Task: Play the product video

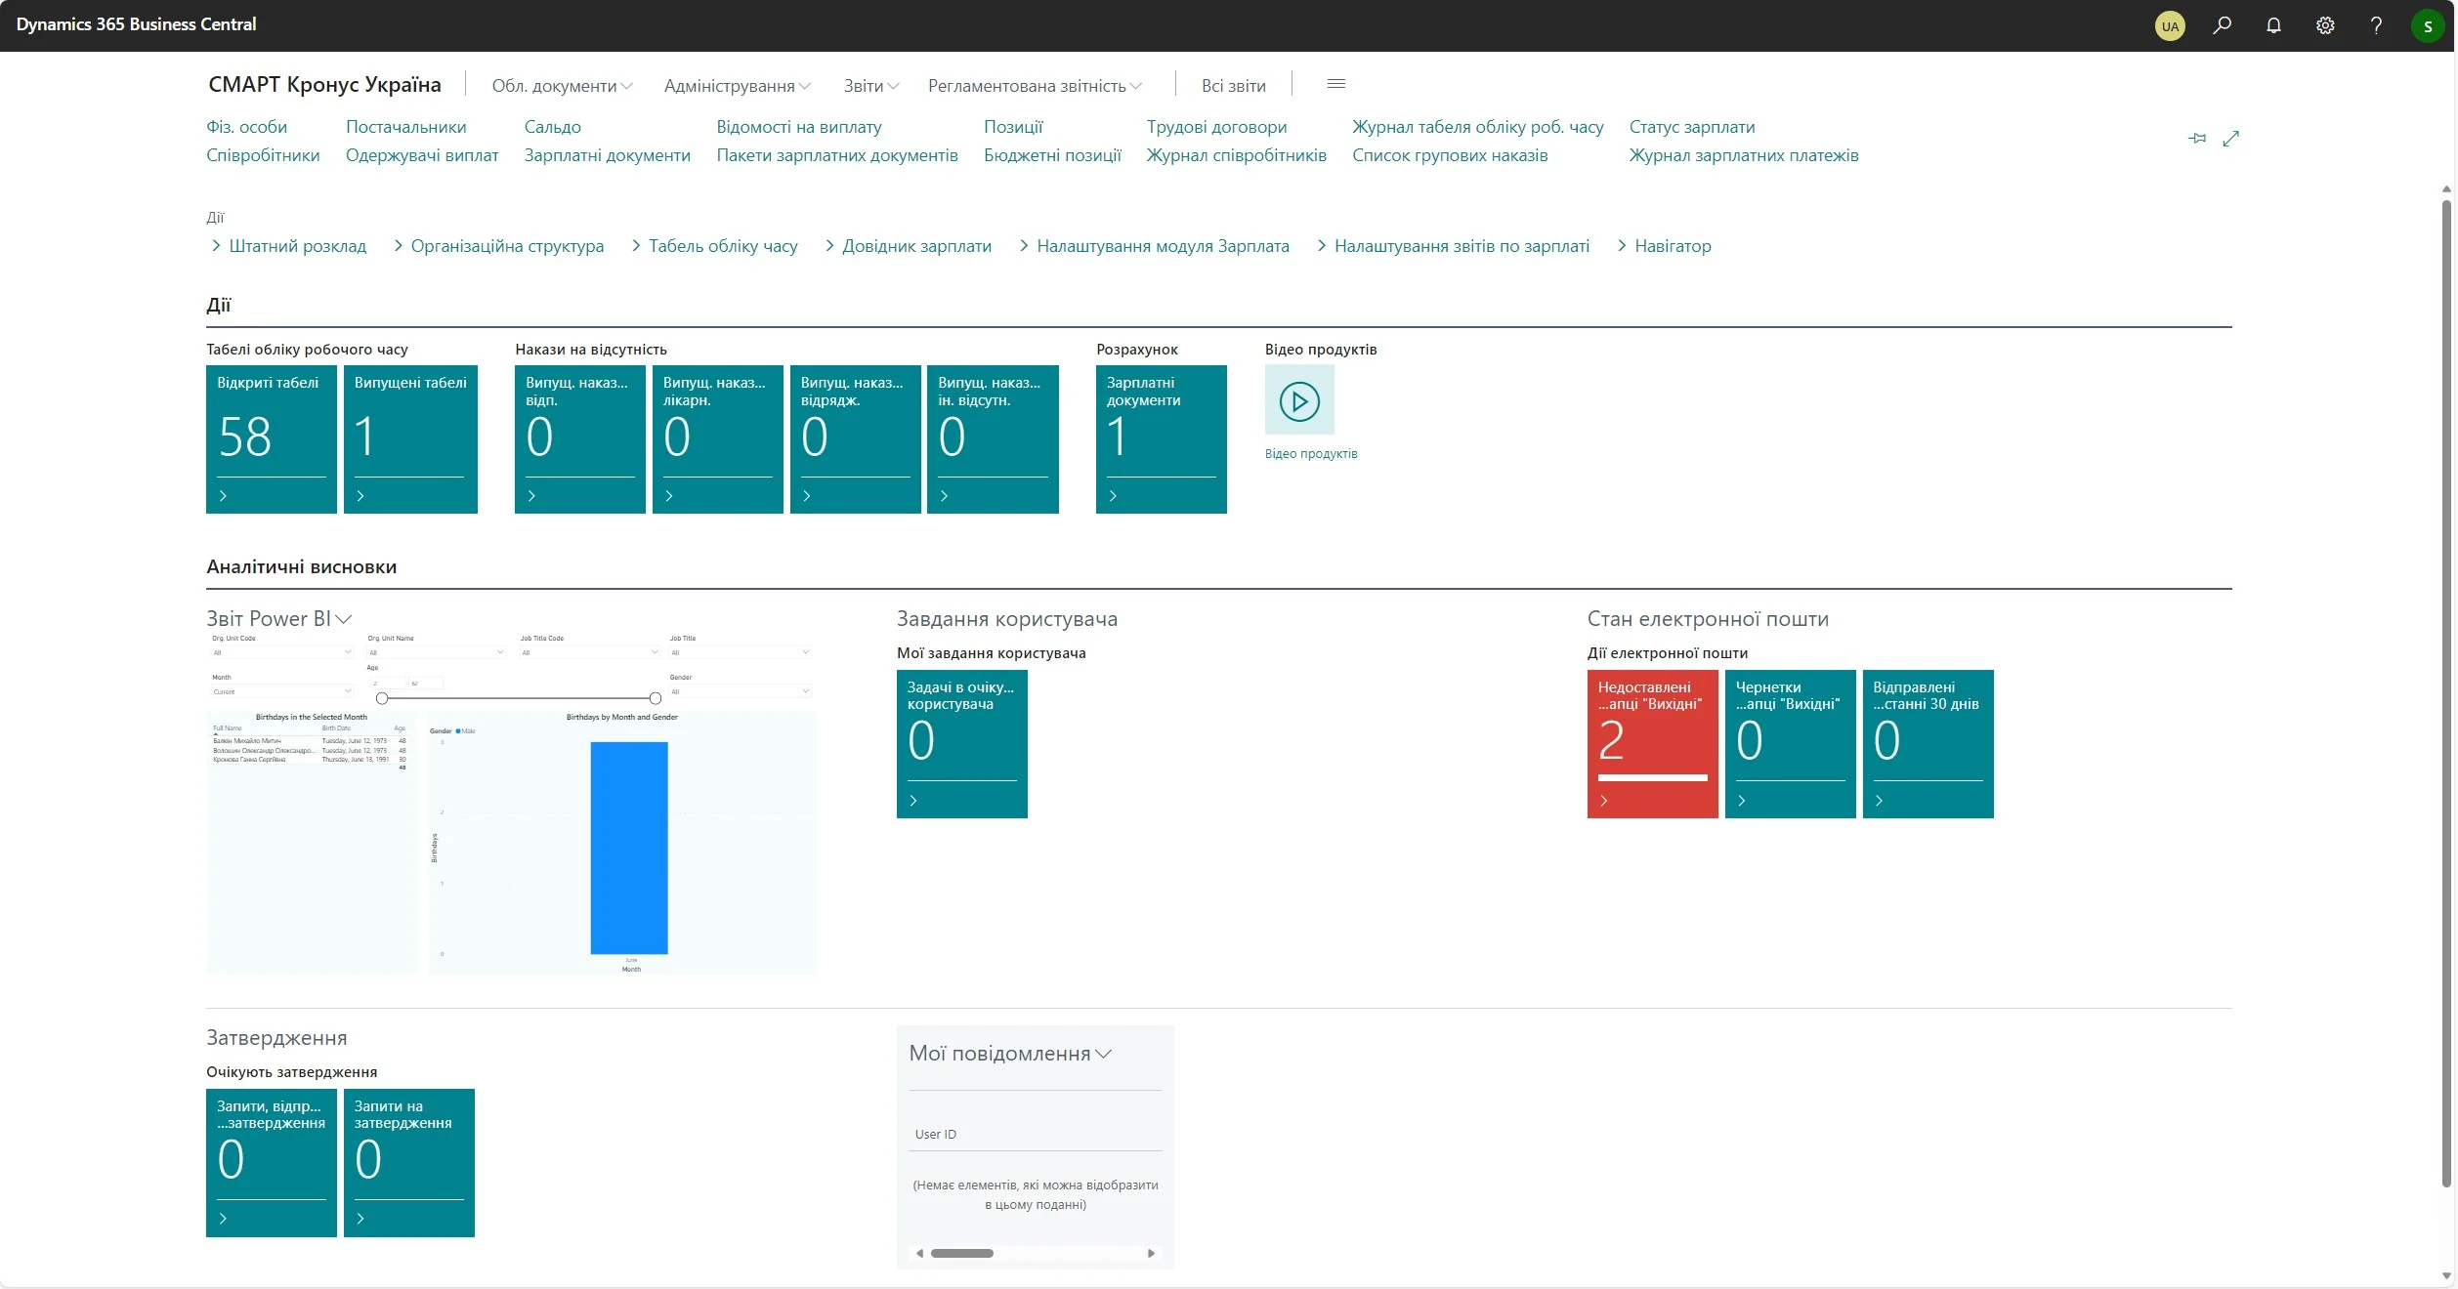Action: [x=1299, y=400]
